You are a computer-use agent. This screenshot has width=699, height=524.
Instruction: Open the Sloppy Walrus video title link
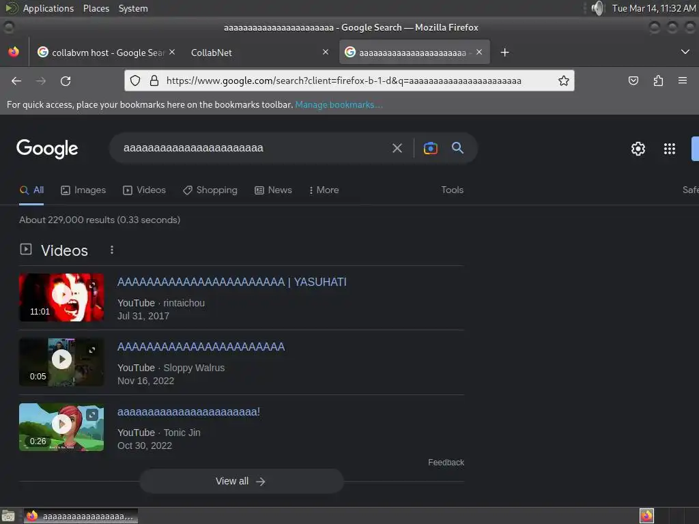[x=201, y=347]
